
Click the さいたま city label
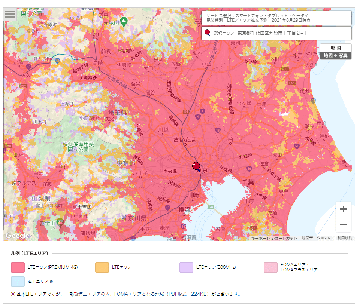[x=185, y=139]
